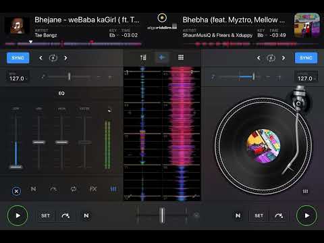Image resolution: width=324 pixels, height=243 pixels.
Task: Click track title Bhejane - weBaba kaGirl
Action: pos(87,20)
